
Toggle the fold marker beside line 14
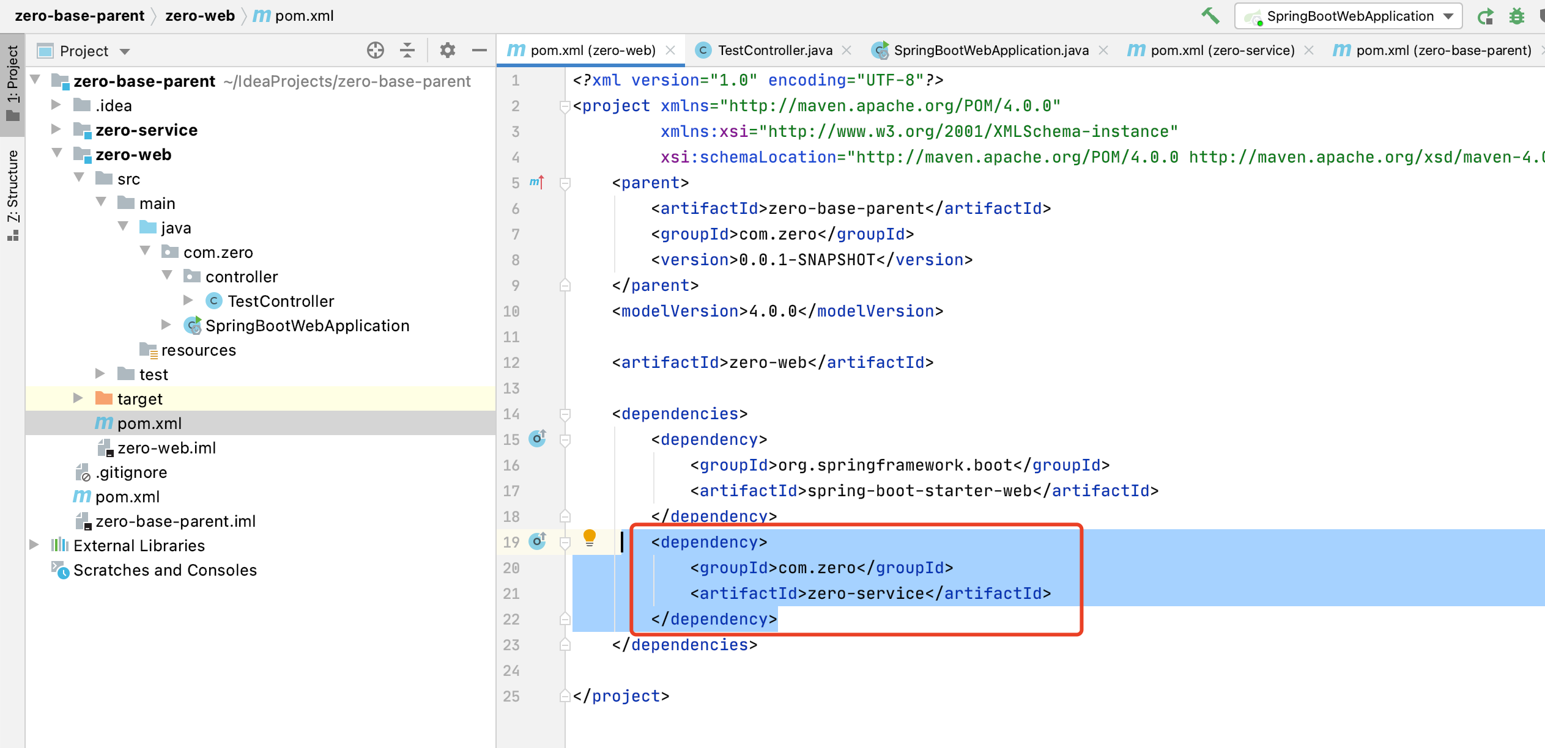pyautogui.click(x=565, y=414)
